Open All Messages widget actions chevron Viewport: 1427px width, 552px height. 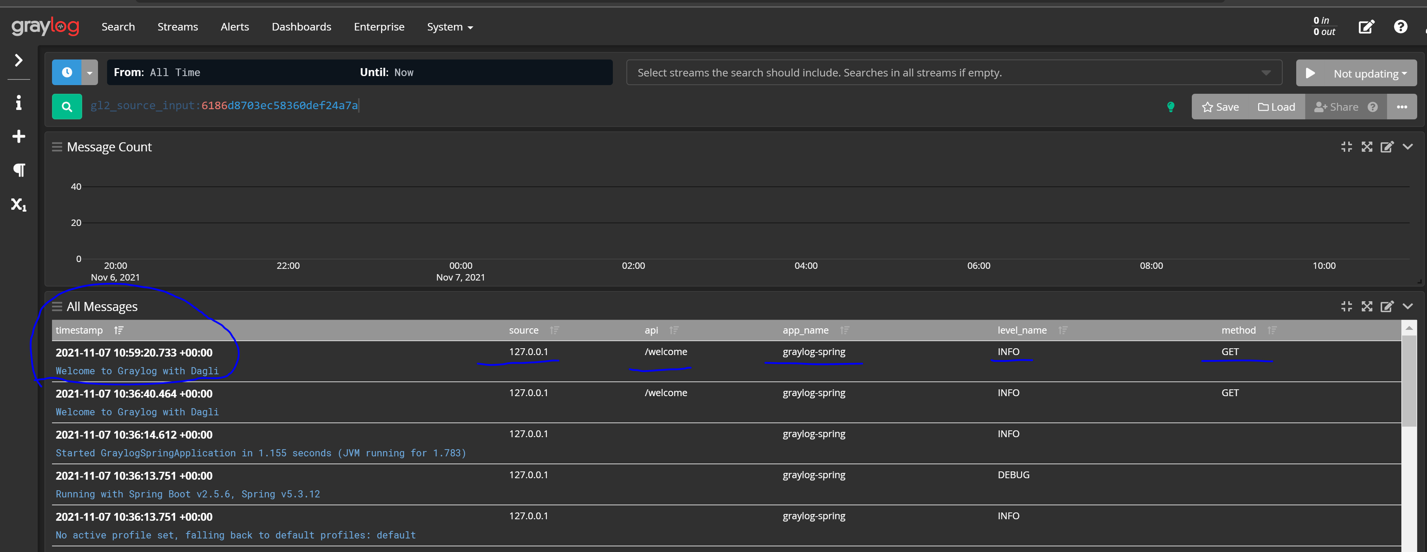(1408, 306)
